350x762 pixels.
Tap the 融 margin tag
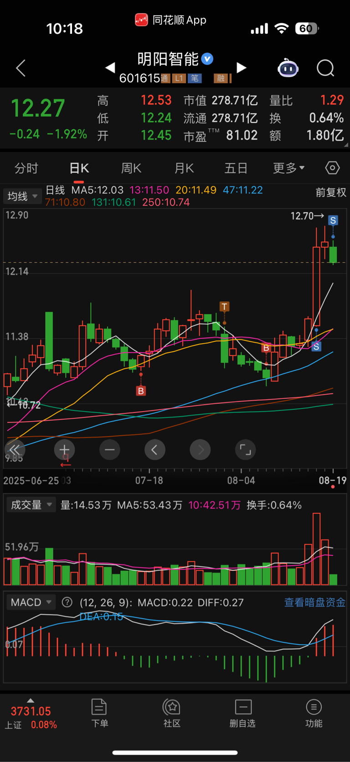[221, 78]
